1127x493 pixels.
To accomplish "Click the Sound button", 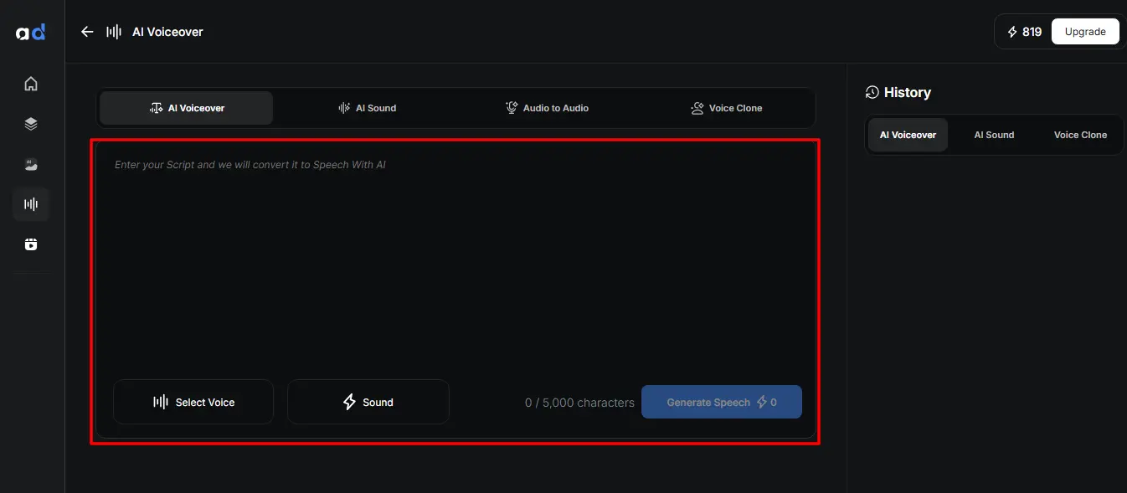I will coord(368,402).
